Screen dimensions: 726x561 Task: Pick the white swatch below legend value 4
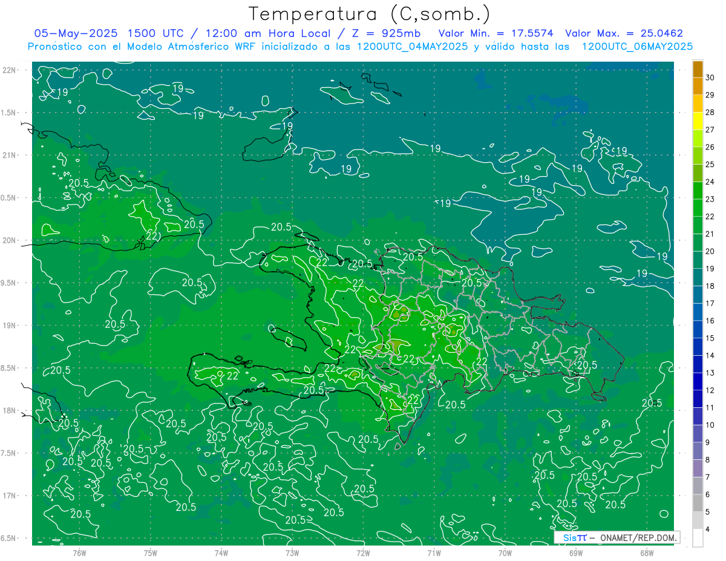(698, 537)
